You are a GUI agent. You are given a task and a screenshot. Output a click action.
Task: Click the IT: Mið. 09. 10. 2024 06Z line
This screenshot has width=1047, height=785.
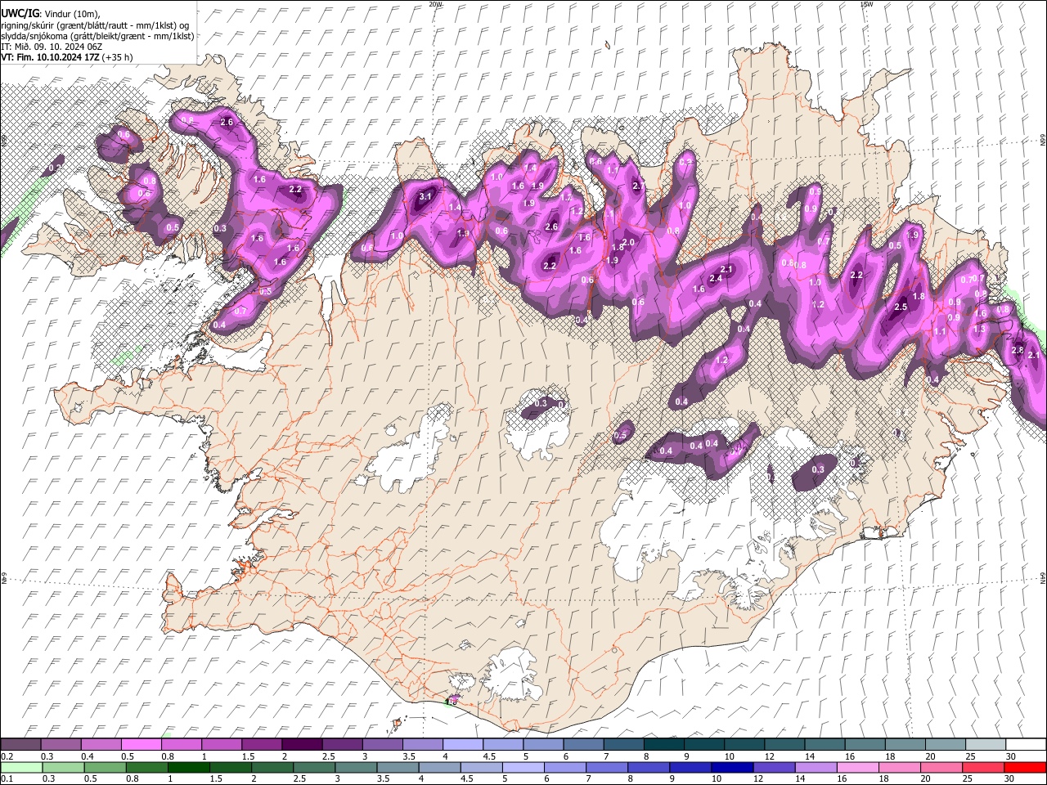53,47
